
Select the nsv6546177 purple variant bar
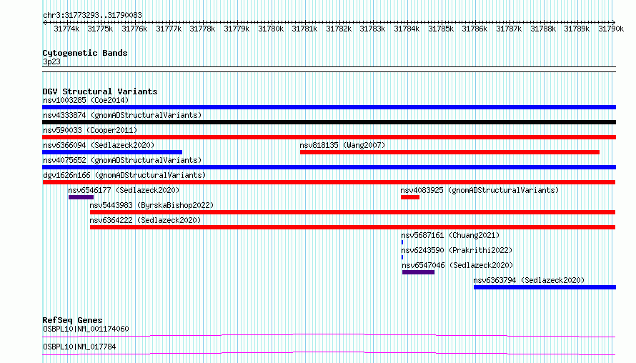coord(81,197)
